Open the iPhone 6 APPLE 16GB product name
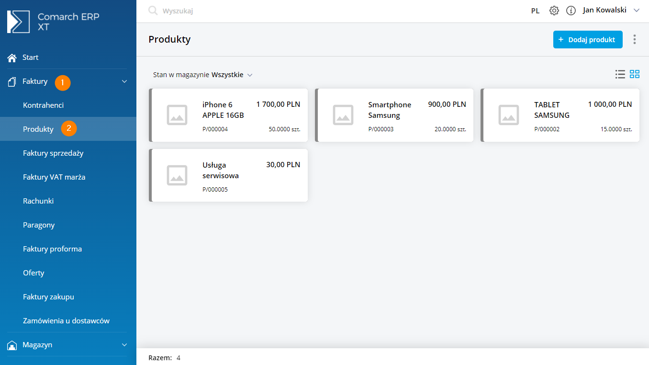The image size is (649, 365). pos(223,110)
